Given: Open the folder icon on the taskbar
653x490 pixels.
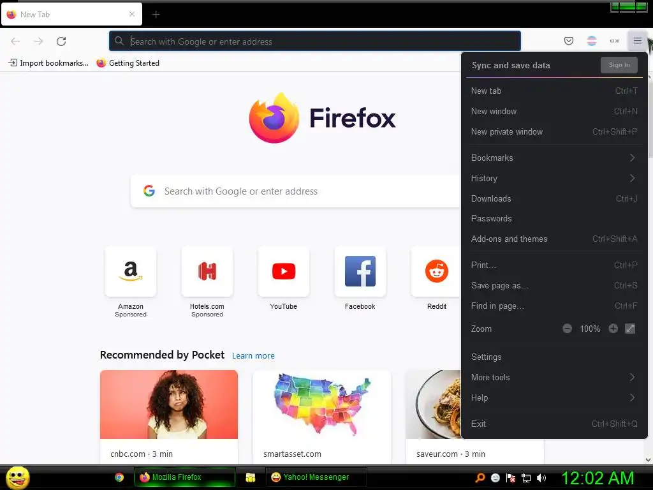Looking at the screenshot, I should click(250, 477).
